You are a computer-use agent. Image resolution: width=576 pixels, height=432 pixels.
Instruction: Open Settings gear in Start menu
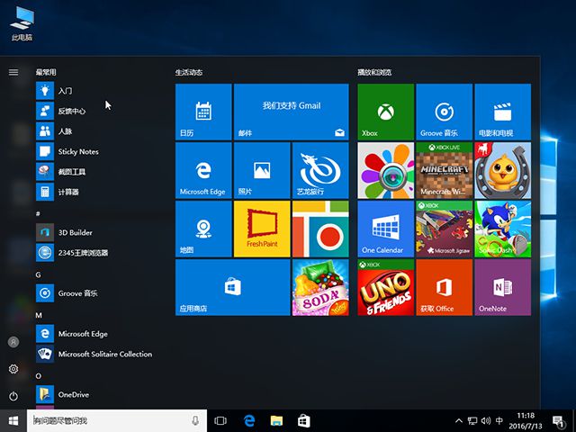pyautogui.click(x=13, y=369)
